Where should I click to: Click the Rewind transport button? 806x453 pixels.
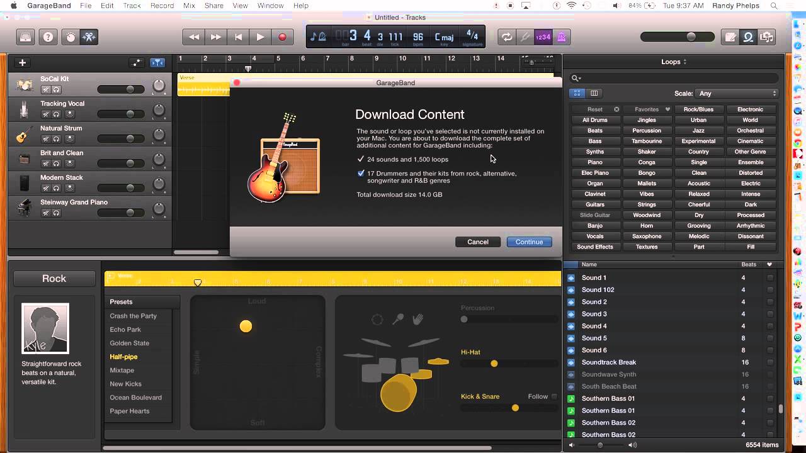194,37
